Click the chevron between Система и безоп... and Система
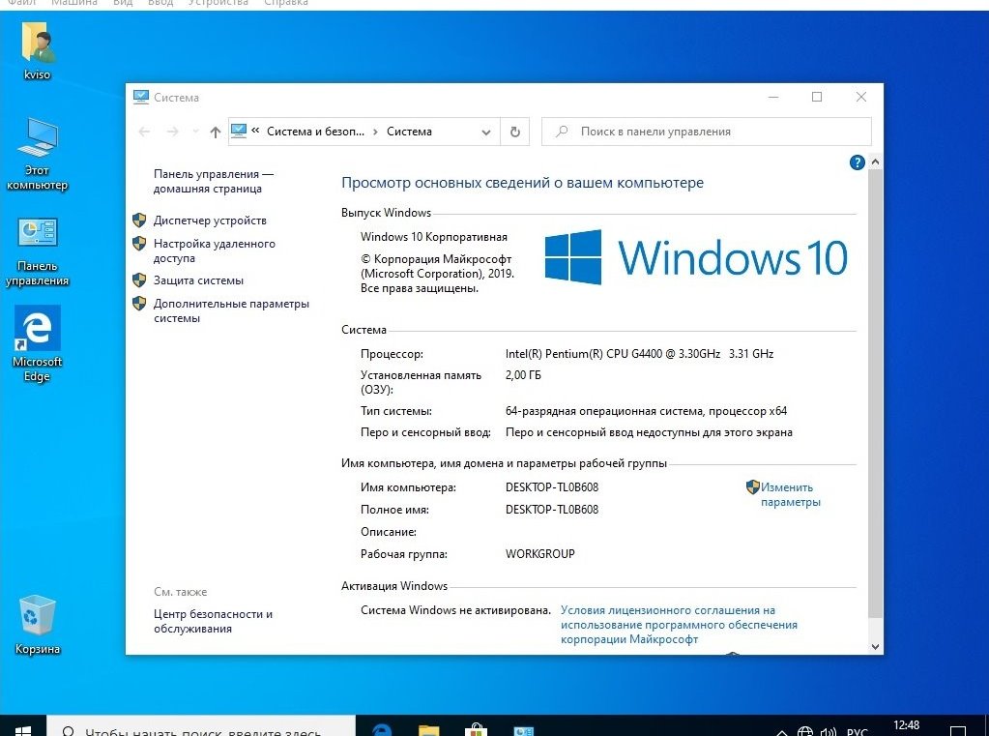Image resolution: width=989 pixels, height=736 pixels. click(x=375, y=132)
